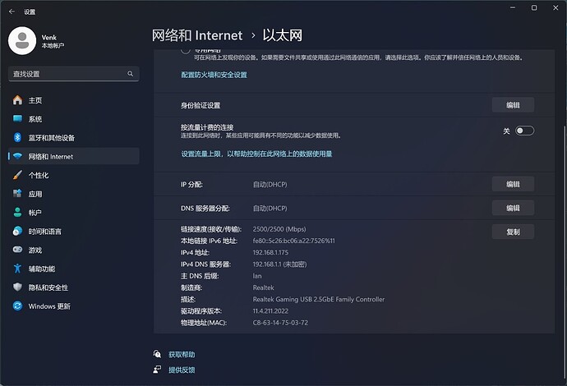Screen dimensions: 567x386
Task: Click the Venk user avatar picture
Action: [x=22, y=40]
